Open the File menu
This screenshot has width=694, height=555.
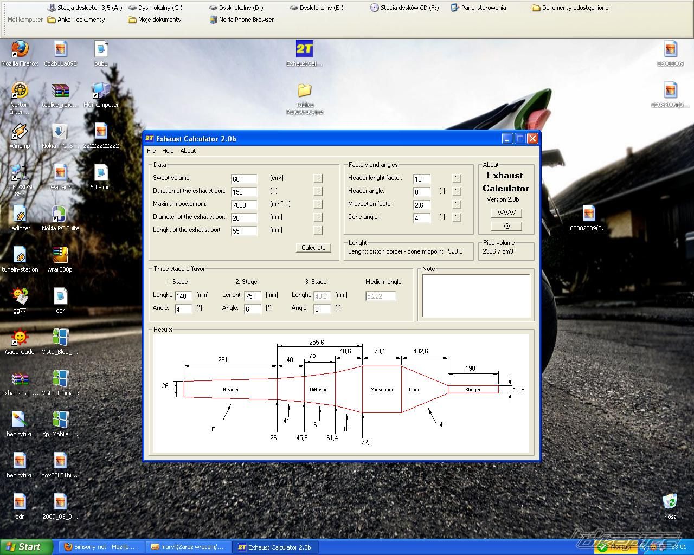(151, 151)
